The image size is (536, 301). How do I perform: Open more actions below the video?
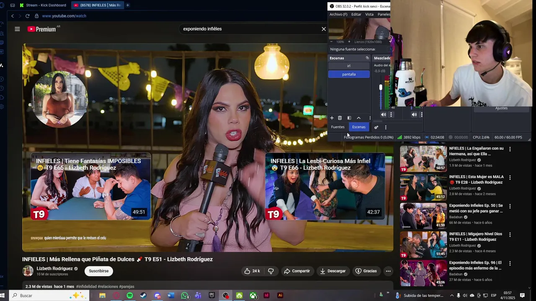click(388, 271)
